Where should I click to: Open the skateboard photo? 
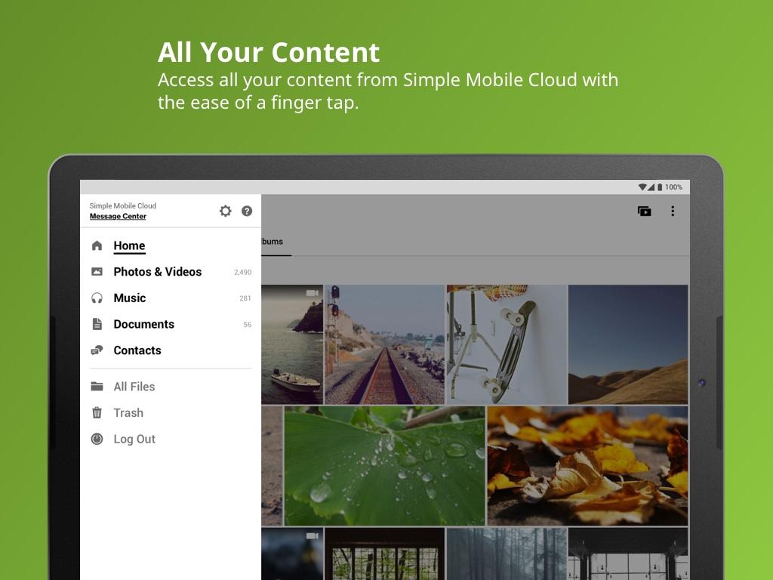coord(507,344)
